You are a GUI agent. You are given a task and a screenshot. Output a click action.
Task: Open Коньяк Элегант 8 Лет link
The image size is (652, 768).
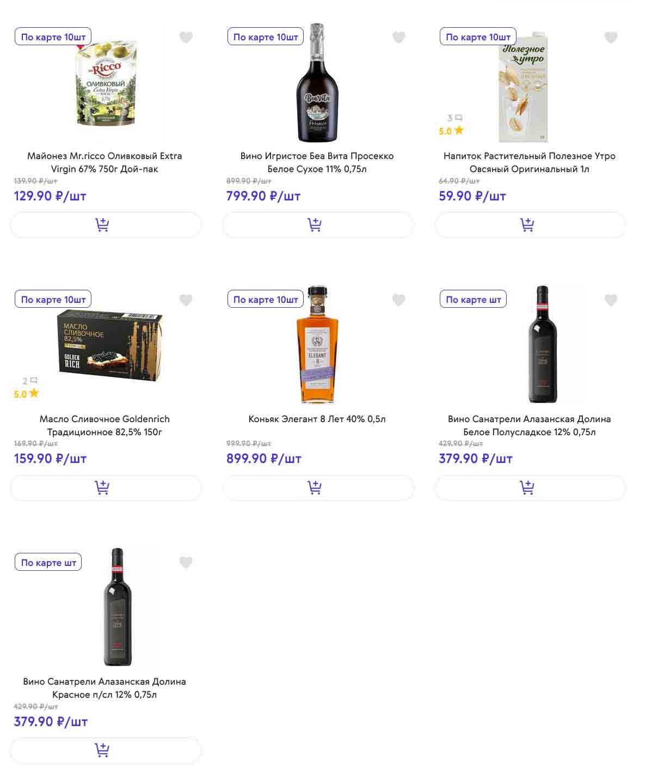[x=317, y=419]
